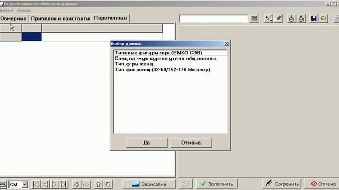Image resolution: width=339 pixels, height=190 pixels.
Task: Select Тип фиг.женщ.(32-60/152-176 Мюллер) entry
Action: pos(171,70)
